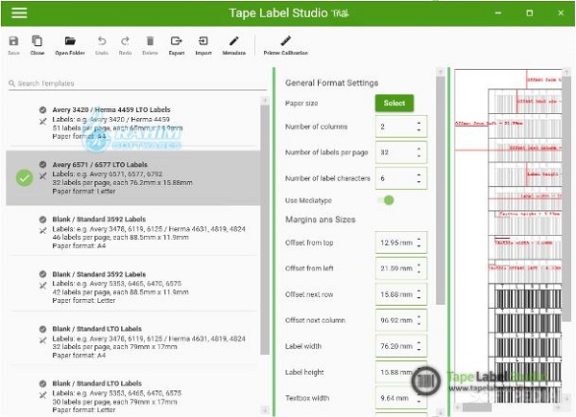Screen dimensions: 576x417
Task: Click the Import icon
Action: click(x=204, y=41)
